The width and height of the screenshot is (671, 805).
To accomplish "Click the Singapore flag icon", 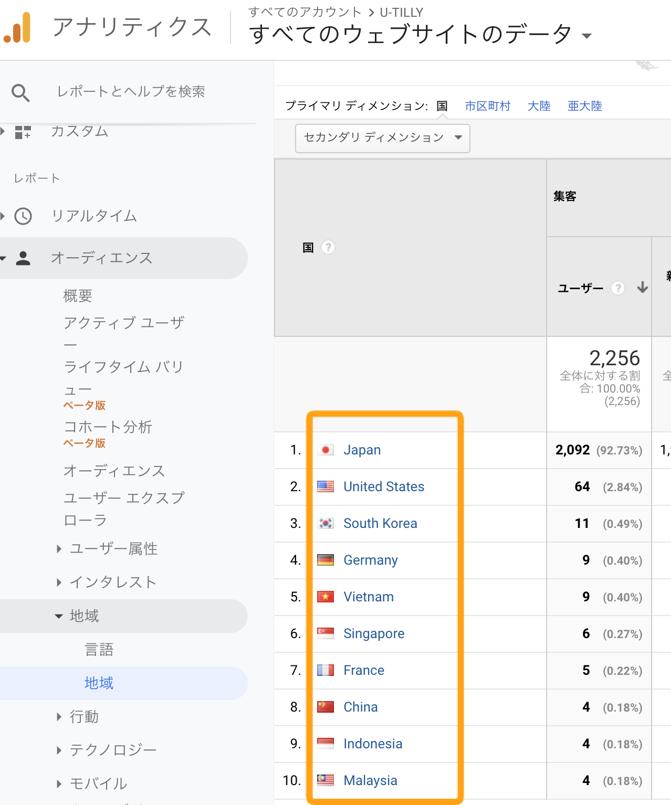I will [x=326, y=633].
